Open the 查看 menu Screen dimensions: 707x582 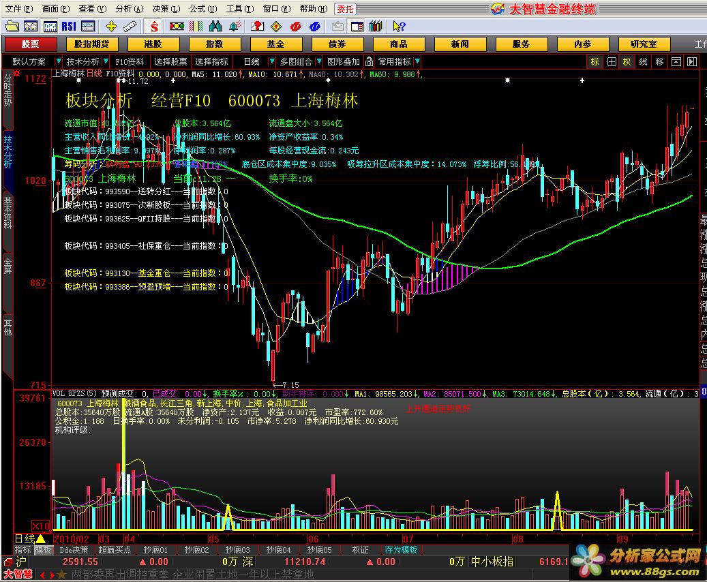click(93, 9)
